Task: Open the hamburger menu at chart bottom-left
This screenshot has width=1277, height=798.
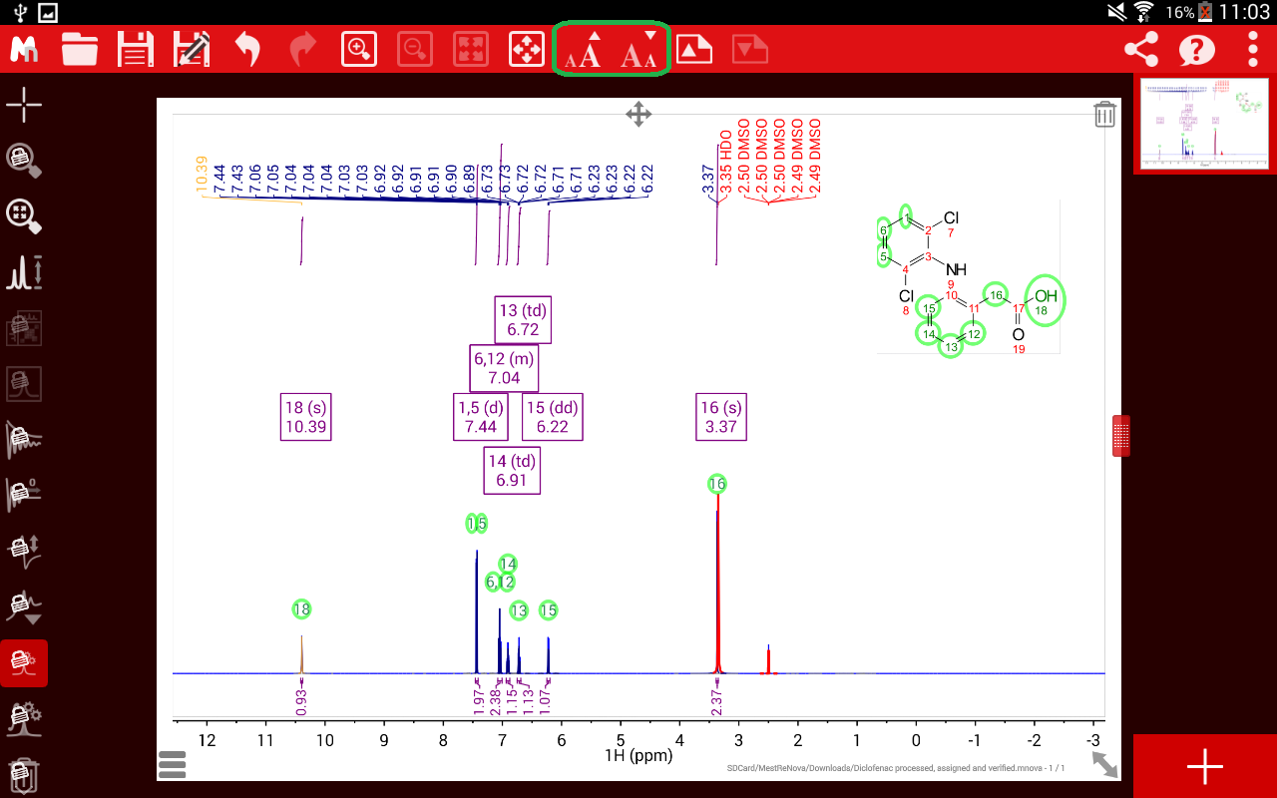Action: tap(172, 765)
